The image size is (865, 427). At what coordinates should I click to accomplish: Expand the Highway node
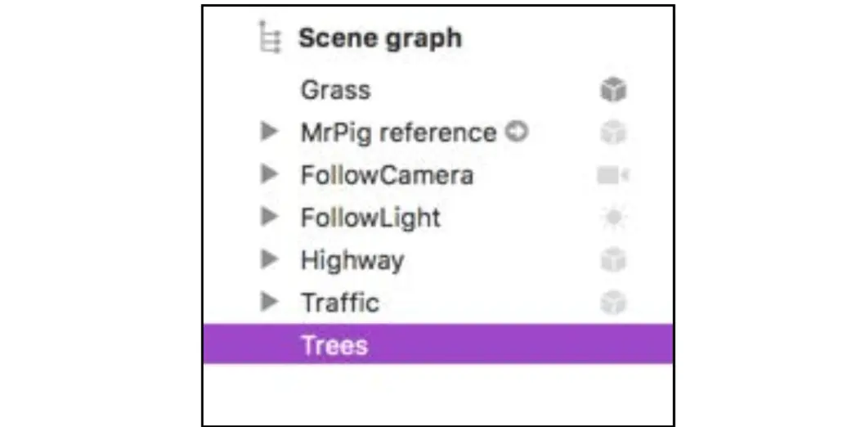click(269, 259)
